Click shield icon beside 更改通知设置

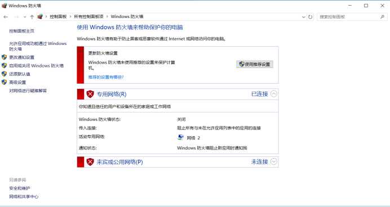(5, 57)
